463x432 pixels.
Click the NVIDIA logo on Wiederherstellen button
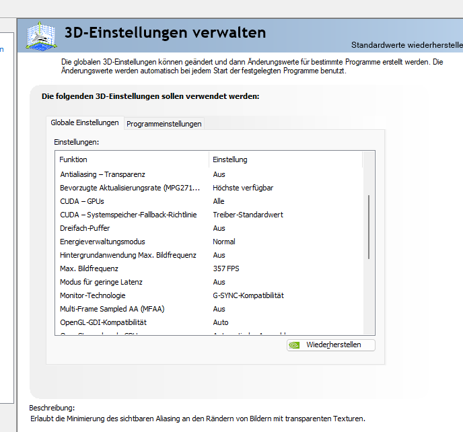(x=294, y=345)
